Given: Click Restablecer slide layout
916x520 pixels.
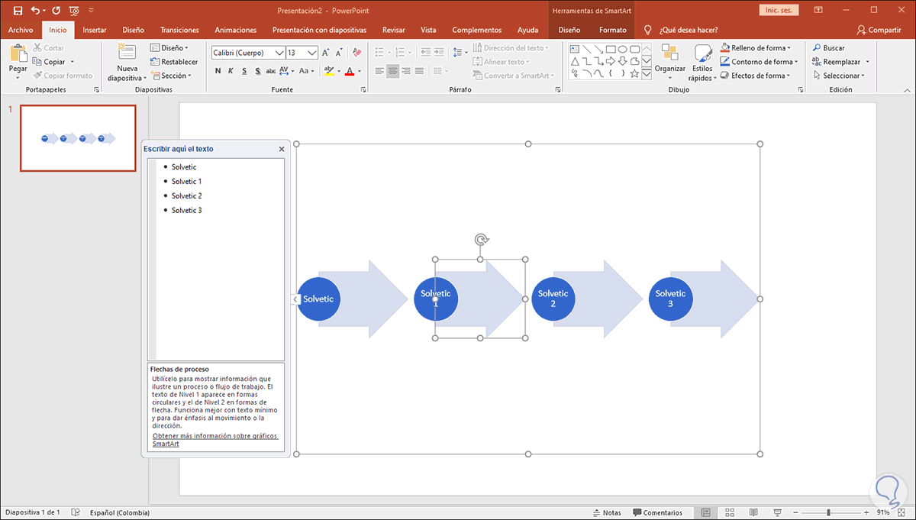Looking at the screenshot, I should point(174,62).
